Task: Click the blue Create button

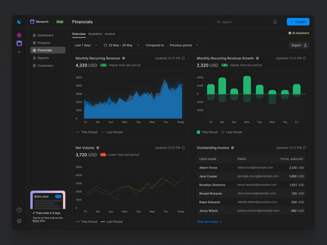Action: (x=298, y=22)
